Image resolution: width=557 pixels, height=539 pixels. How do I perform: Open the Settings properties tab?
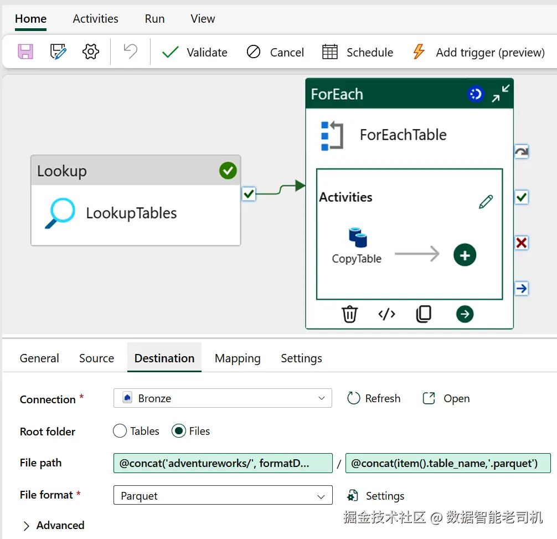click(301, 358)
